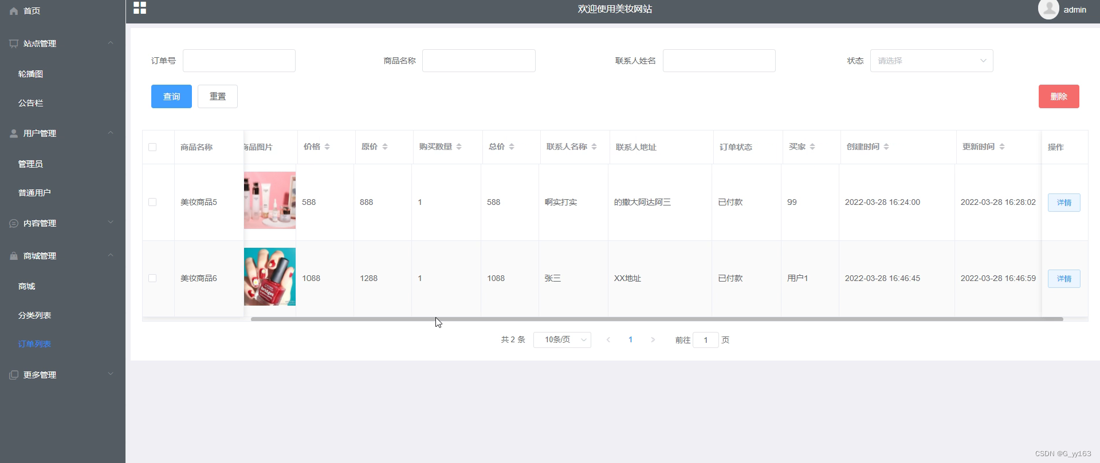
Task: Collapse the 用户管理 menu chevron
Action: pyautogui.click(x=111, y=133)
